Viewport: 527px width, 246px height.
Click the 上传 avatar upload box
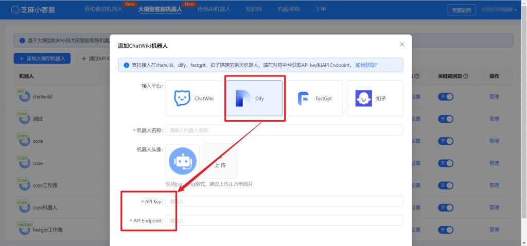220,161
